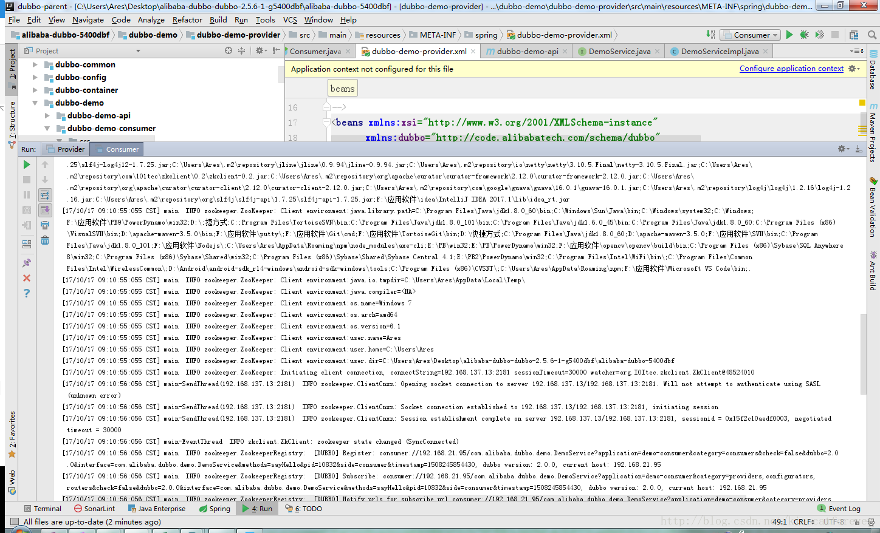Hide the Run tool window icon
This screenshot has height=533, width=880.
[859, 149]
